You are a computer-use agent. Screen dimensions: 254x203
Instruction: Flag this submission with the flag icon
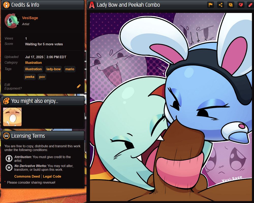point(211,5)
